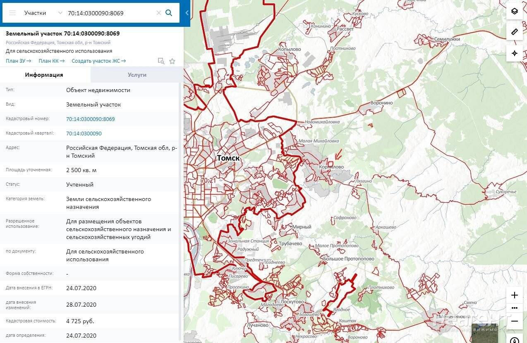Open the three dots map options

[x=515, y=308]
